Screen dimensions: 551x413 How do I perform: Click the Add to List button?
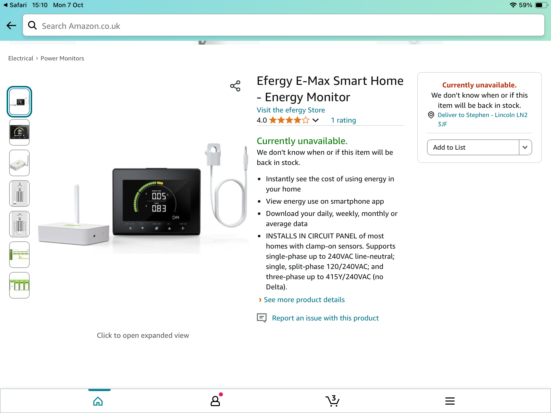point(473,147)
